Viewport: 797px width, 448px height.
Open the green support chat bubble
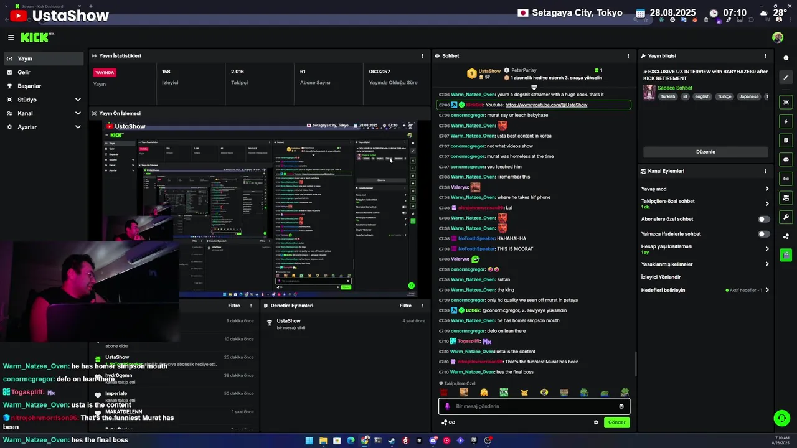pos(781,418)
